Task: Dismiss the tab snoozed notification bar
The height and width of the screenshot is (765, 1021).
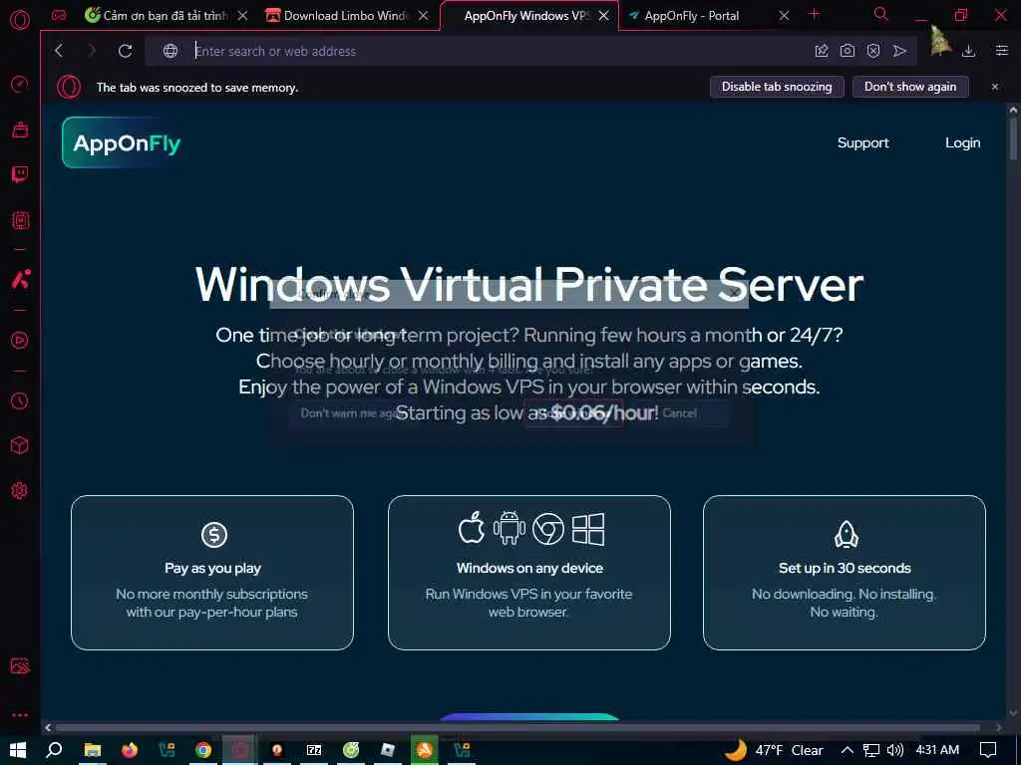Action: (995, 88)
